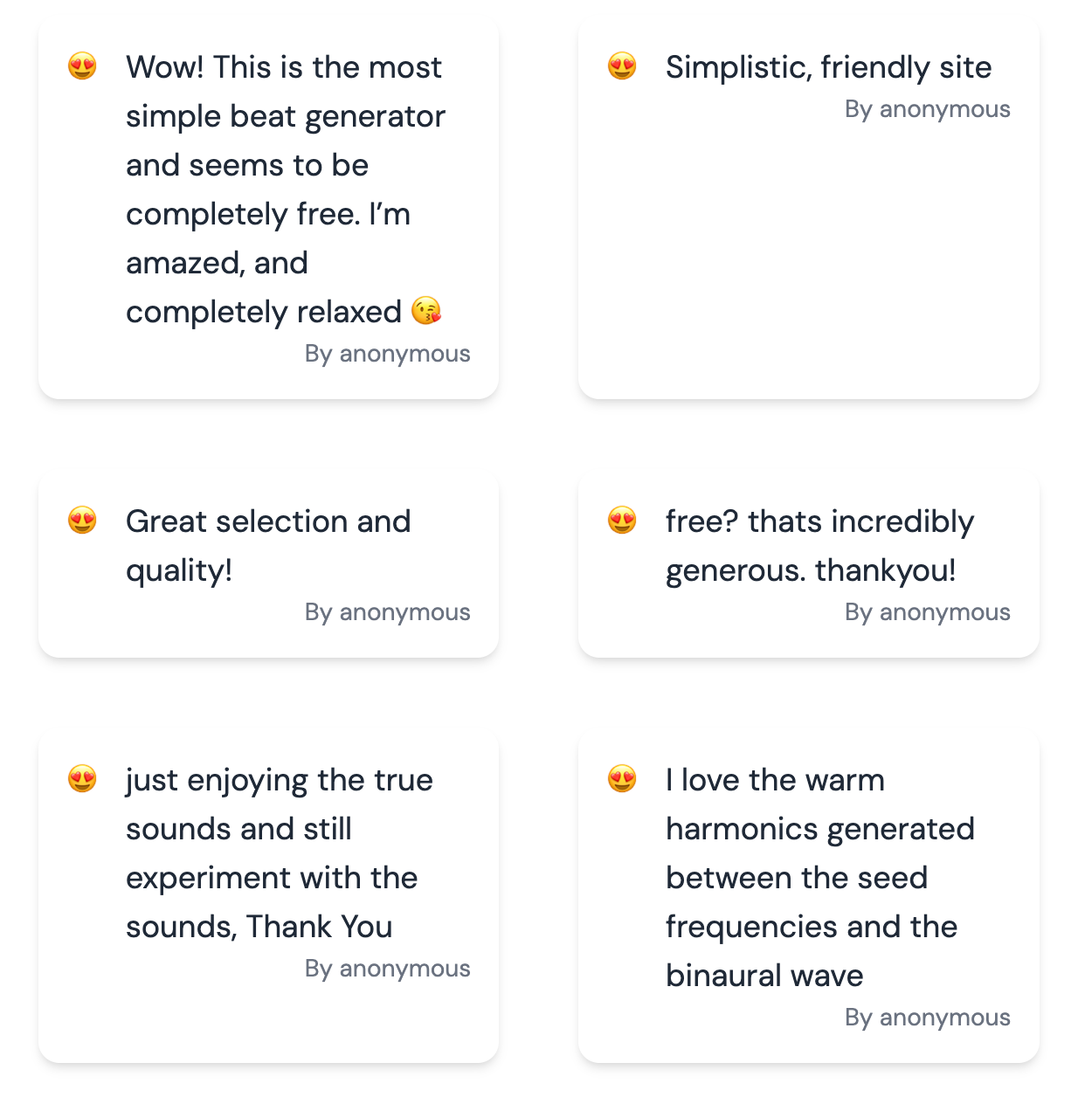Click the 'I love the warm harmonics' review text
The image size is (1078, 1111).
coord(819,878)
